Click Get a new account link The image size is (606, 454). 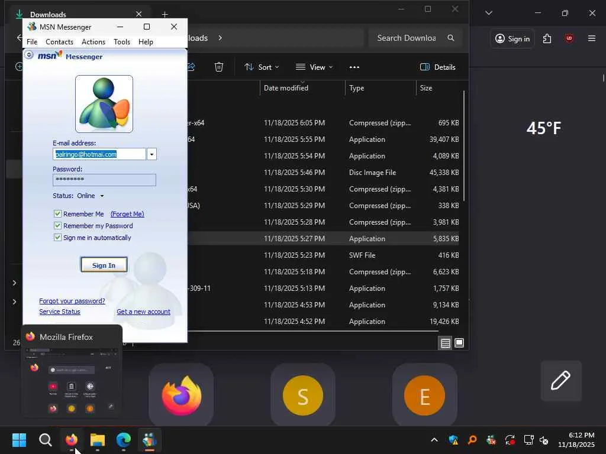click(x=143, y=312)
